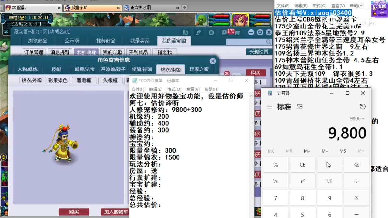Click the search magnifier icon in 藏宝阁

[x=269, y=42]
